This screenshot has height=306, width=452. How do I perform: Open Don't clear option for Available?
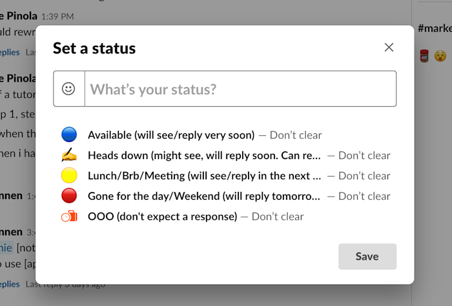coord(296,135)
